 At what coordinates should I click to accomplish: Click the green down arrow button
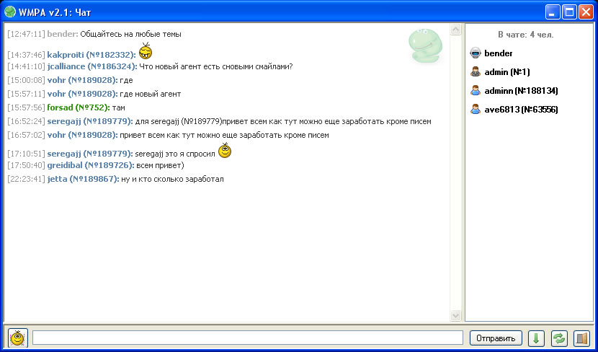pos(536,338)
